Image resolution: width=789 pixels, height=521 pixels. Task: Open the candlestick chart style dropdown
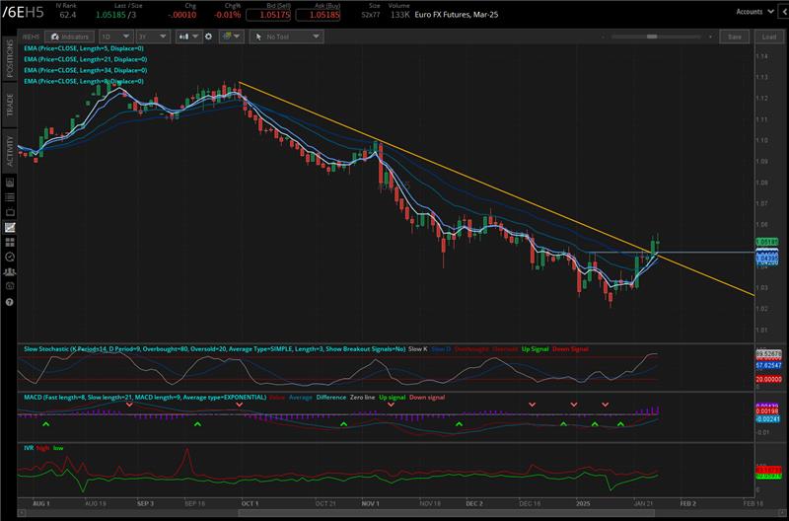coord(188,37)
